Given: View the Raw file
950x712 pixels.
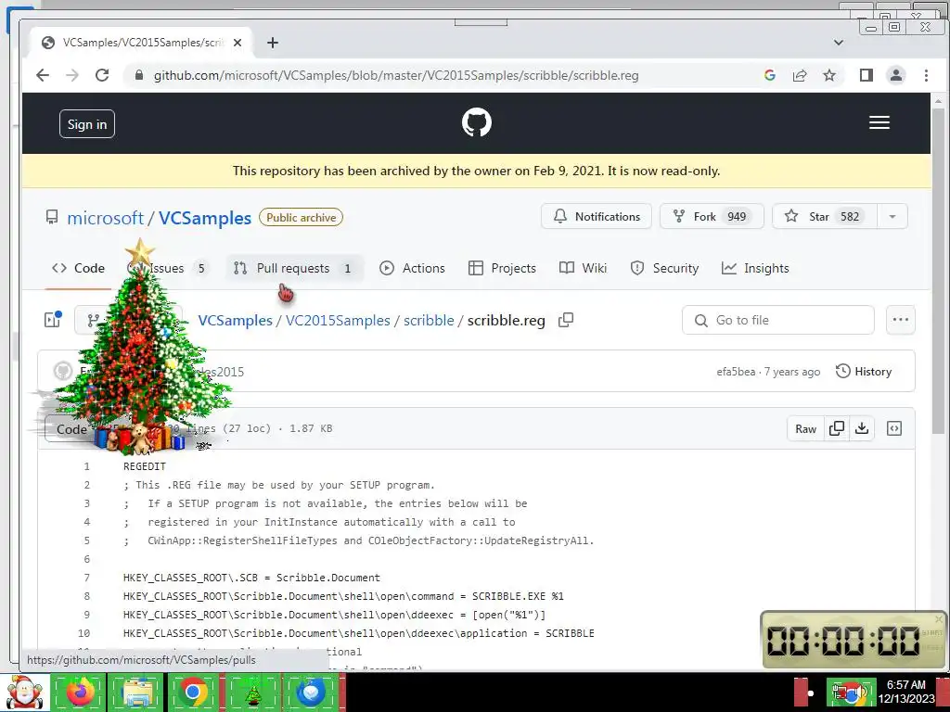Looking at the screenshot, I should pos(805,428).
